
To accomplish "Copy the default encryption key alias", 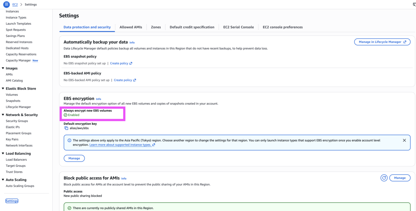I will coord(66,128).
